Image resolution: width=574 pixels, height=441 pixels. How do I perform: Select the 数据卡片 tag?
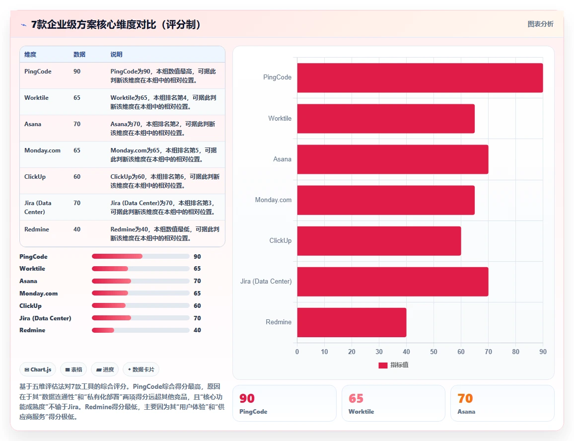pos(141,369)
